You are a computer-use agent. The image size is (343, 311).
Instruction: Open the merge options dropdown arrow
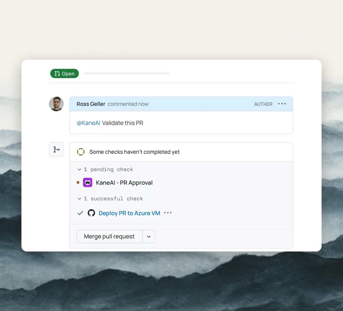tap(149, 236)
